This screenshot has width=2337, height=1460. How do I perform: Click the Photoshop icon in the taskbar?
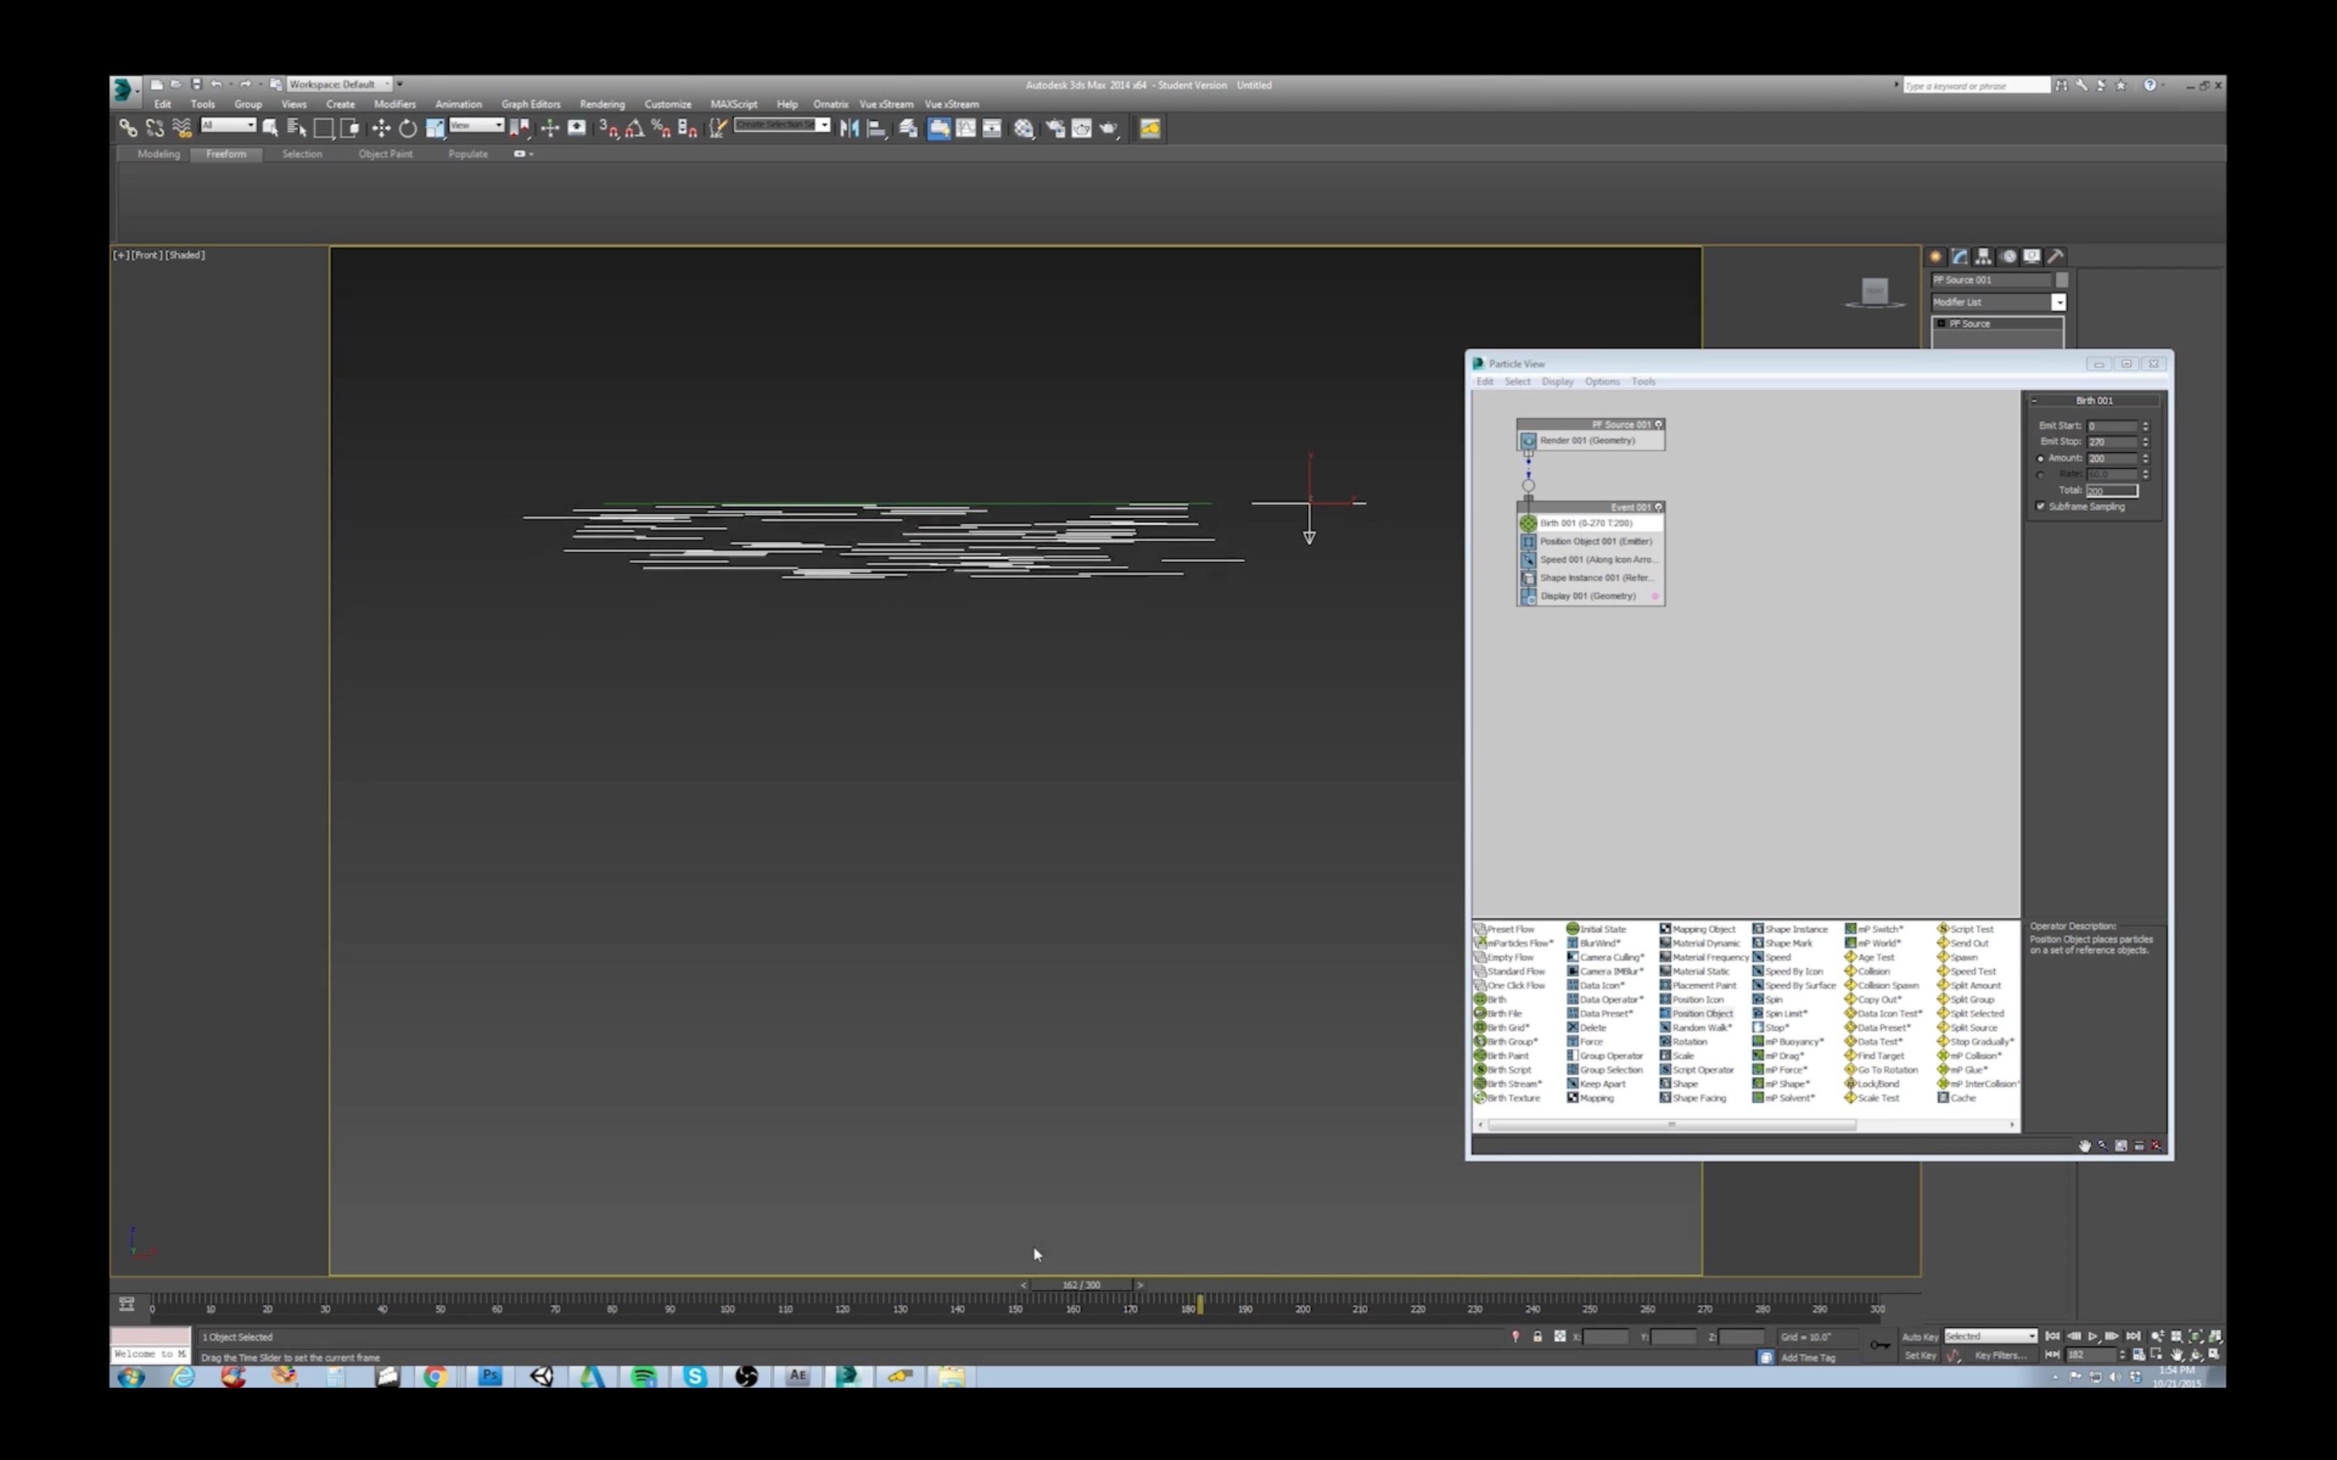coord(490,1376)
